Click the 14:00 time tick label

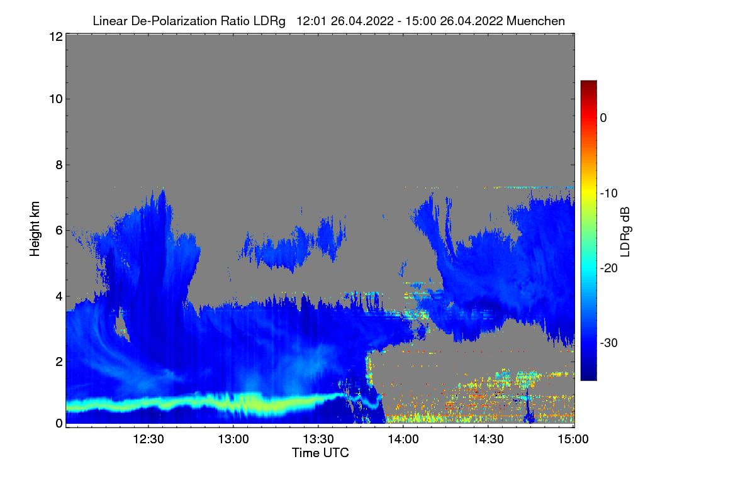point(404,439)
